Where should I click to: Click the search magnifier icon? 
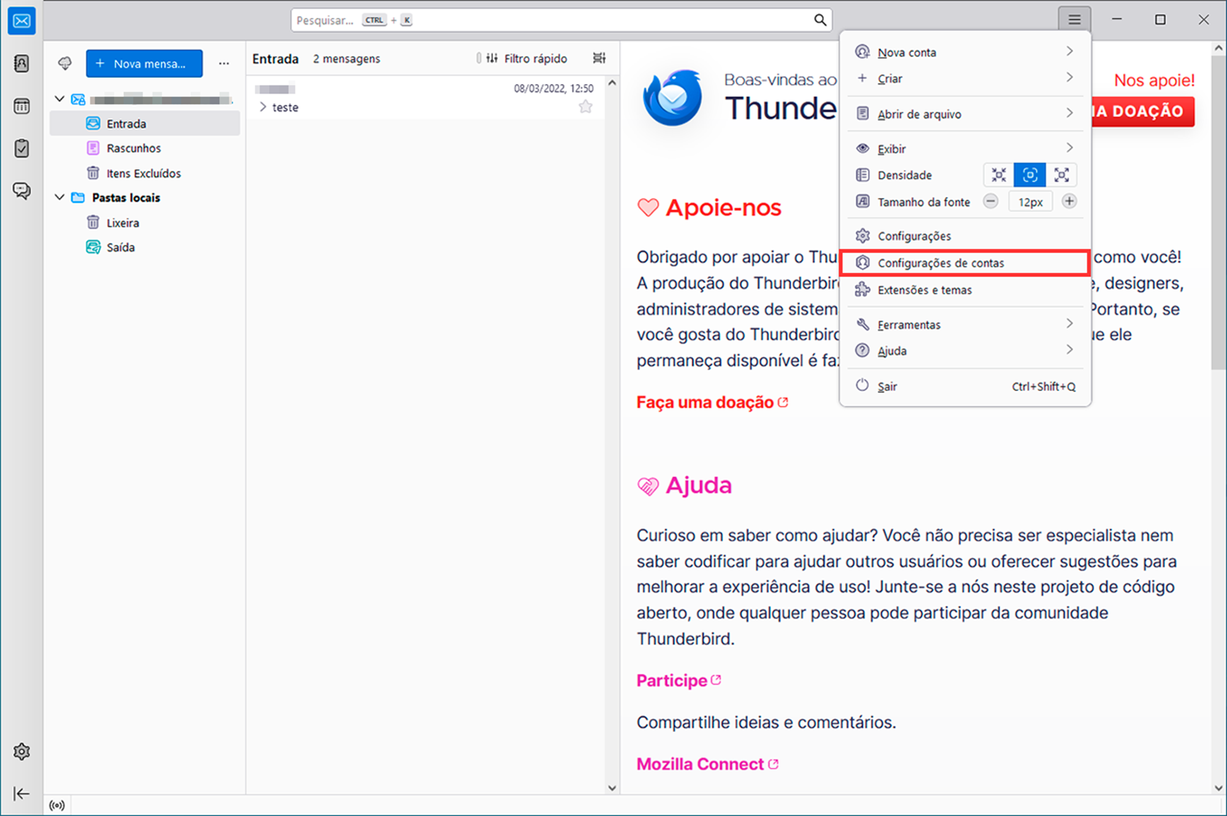[820, 20]
